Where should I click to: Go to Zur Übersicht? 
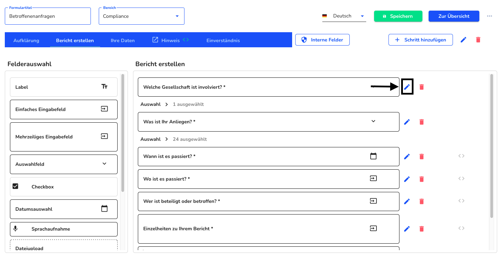454,16
